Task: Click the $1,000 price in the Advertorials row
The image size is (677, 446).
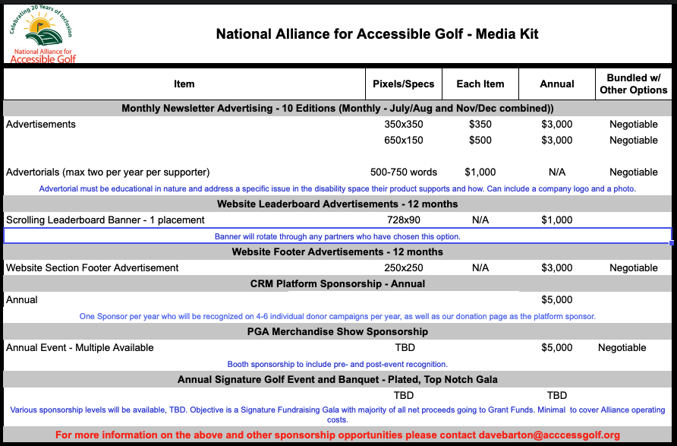Action: click(x=480, y=172)
